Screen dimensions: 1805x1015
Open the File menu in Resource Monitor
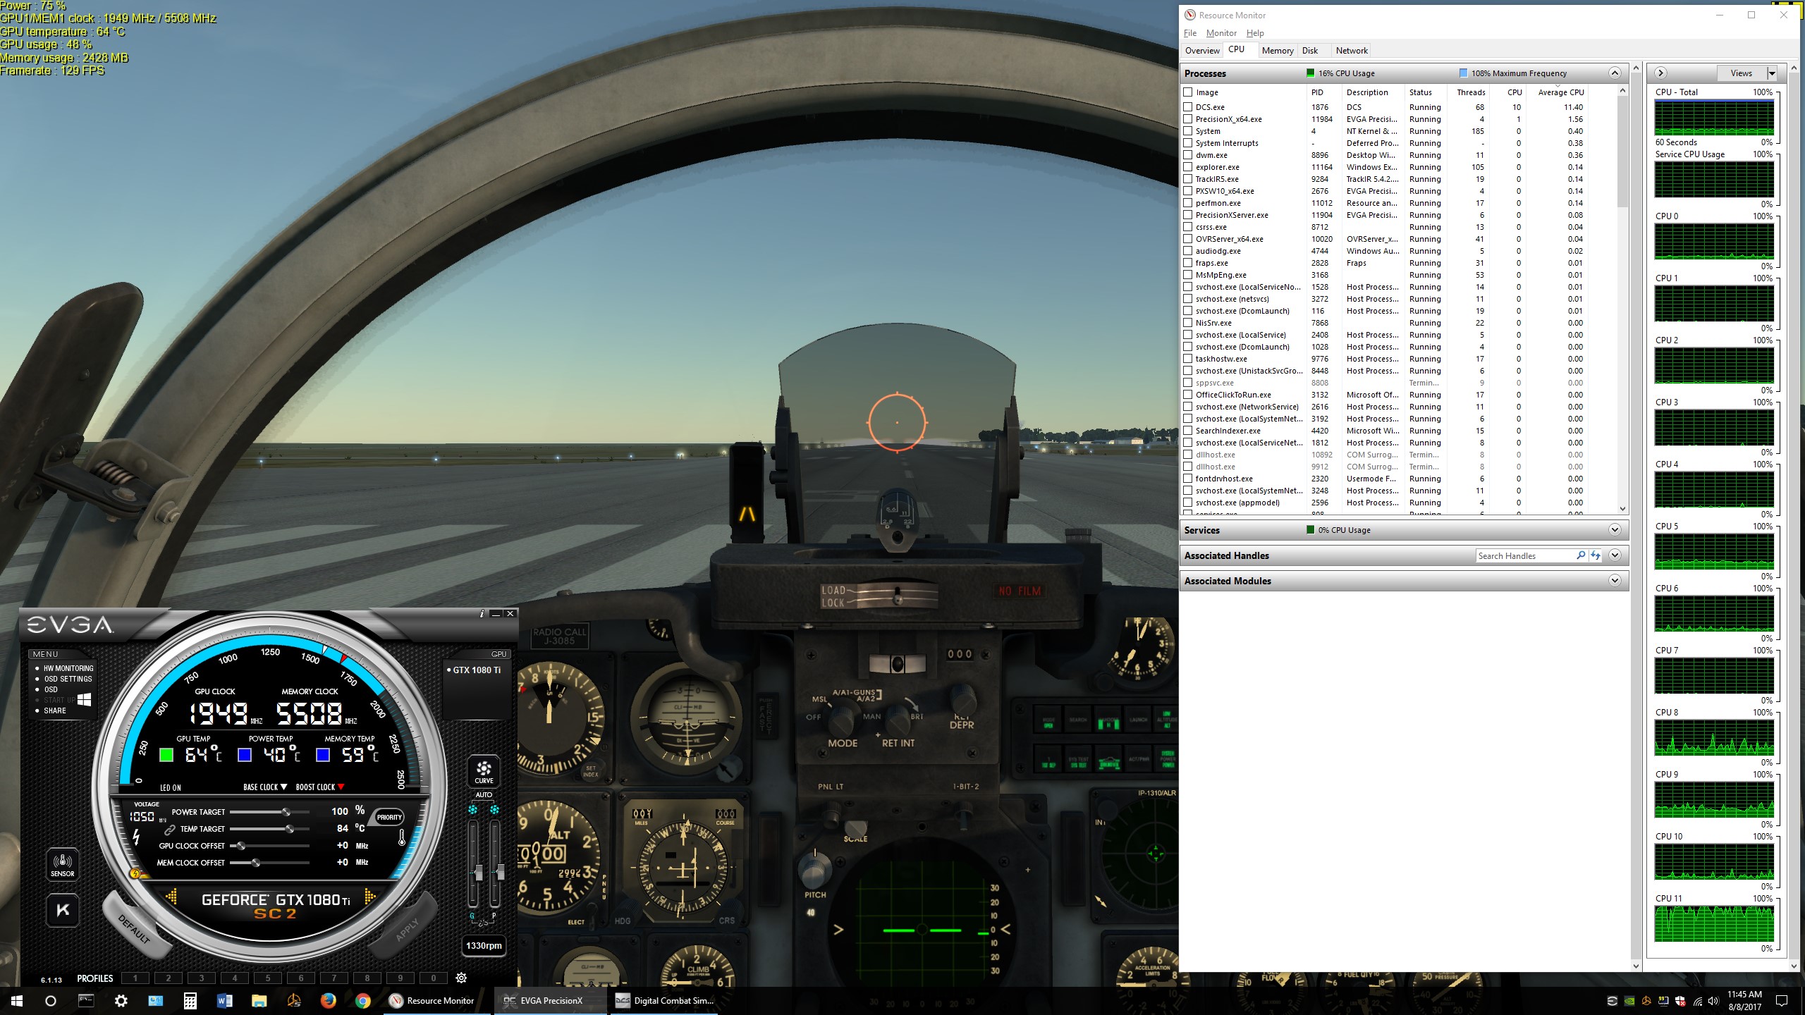[1190, 33]
